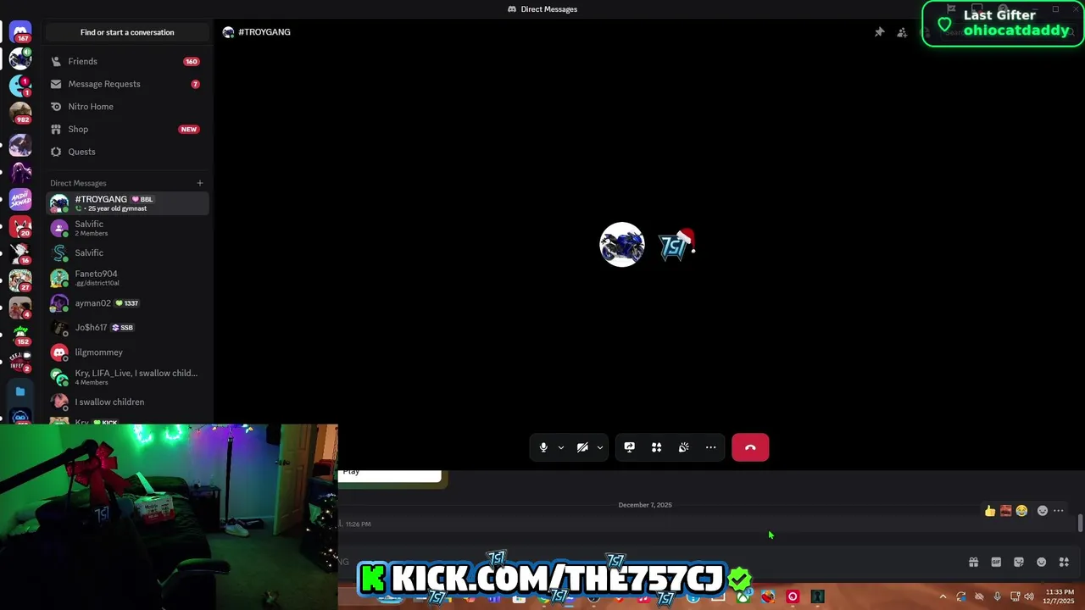Image resolution: width=1085 pixels, height=610 pixels.
Task: Click the chat scrollbar thumb
Action: tap(1081, 523)
